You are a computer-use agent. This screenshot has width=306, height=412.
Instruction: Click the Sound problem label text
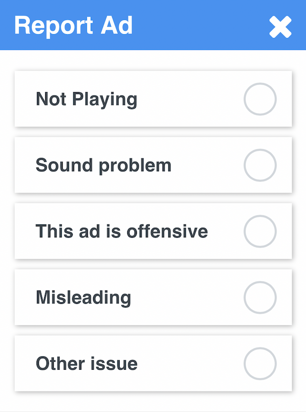104,165
